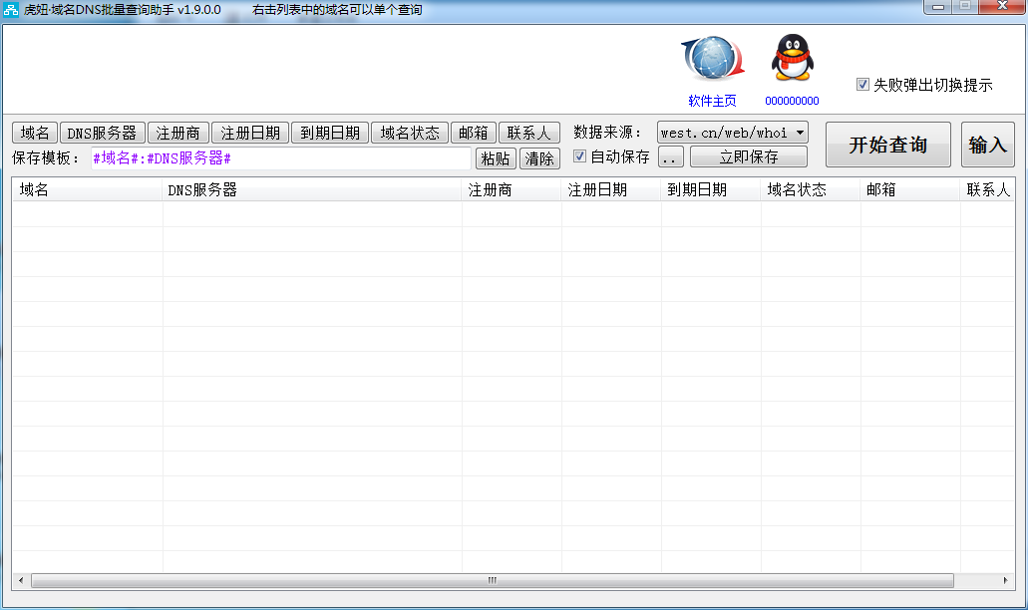Open the 数据来源 west.cn dropdown

(x=732, y=133)
